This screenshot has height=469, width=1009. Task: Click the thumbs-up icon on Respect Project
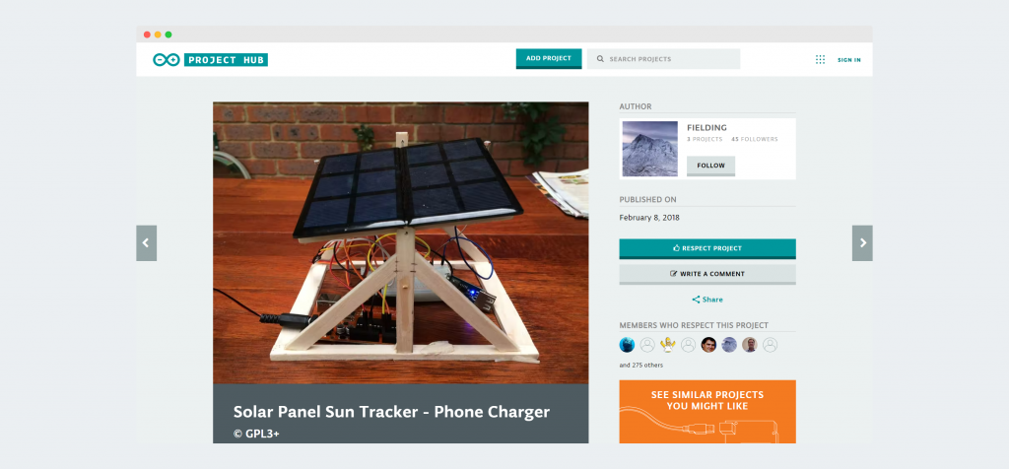[676, 248]
